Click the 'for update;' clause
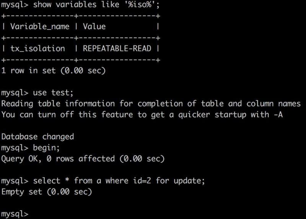Viewport: 306px width, 219px height. click(x=181, y=181)
